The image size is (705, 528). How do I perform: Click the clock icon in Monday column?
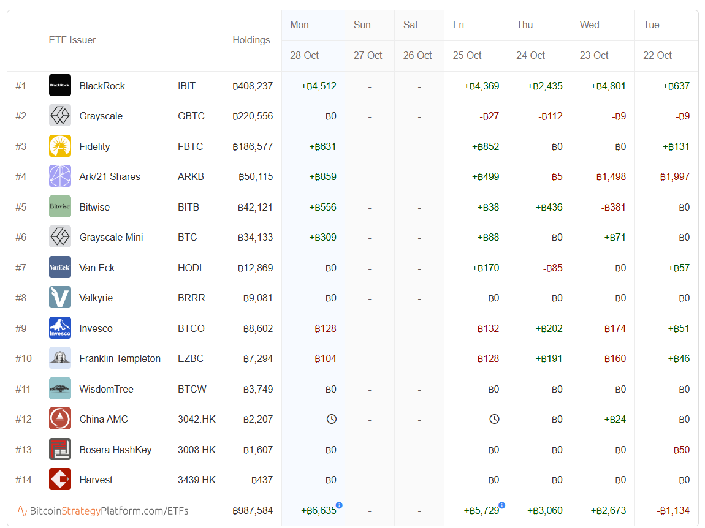(331, 419)
